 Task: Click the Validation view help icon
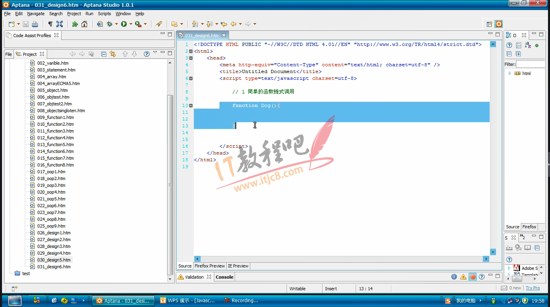click(482, 277)
